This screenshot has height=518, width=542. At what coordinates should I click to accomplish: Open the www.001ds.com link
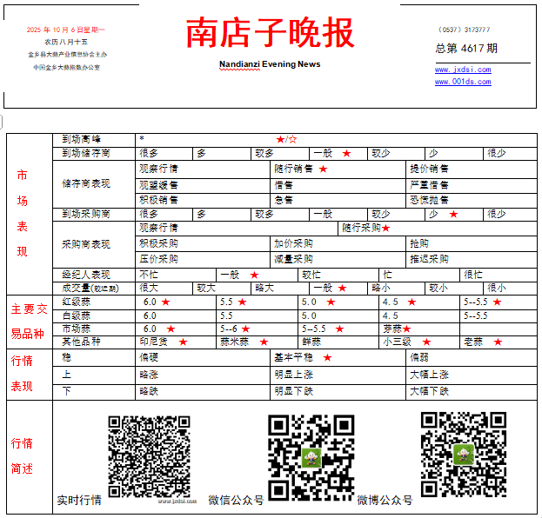click(463, 83)
